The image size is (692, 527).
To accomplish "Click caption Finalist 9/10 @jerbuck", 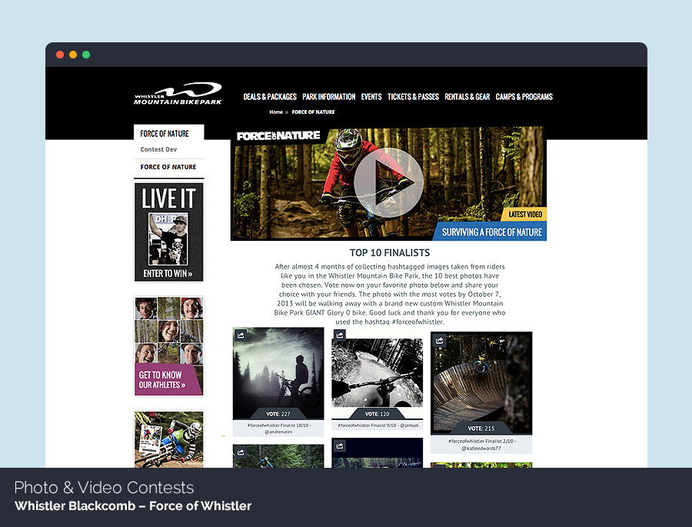I will tap(378, 425).
